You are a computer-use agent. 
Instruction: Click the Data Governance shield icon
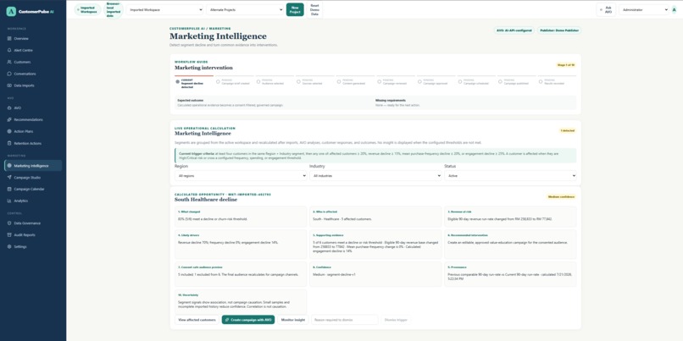click(9, 223)
